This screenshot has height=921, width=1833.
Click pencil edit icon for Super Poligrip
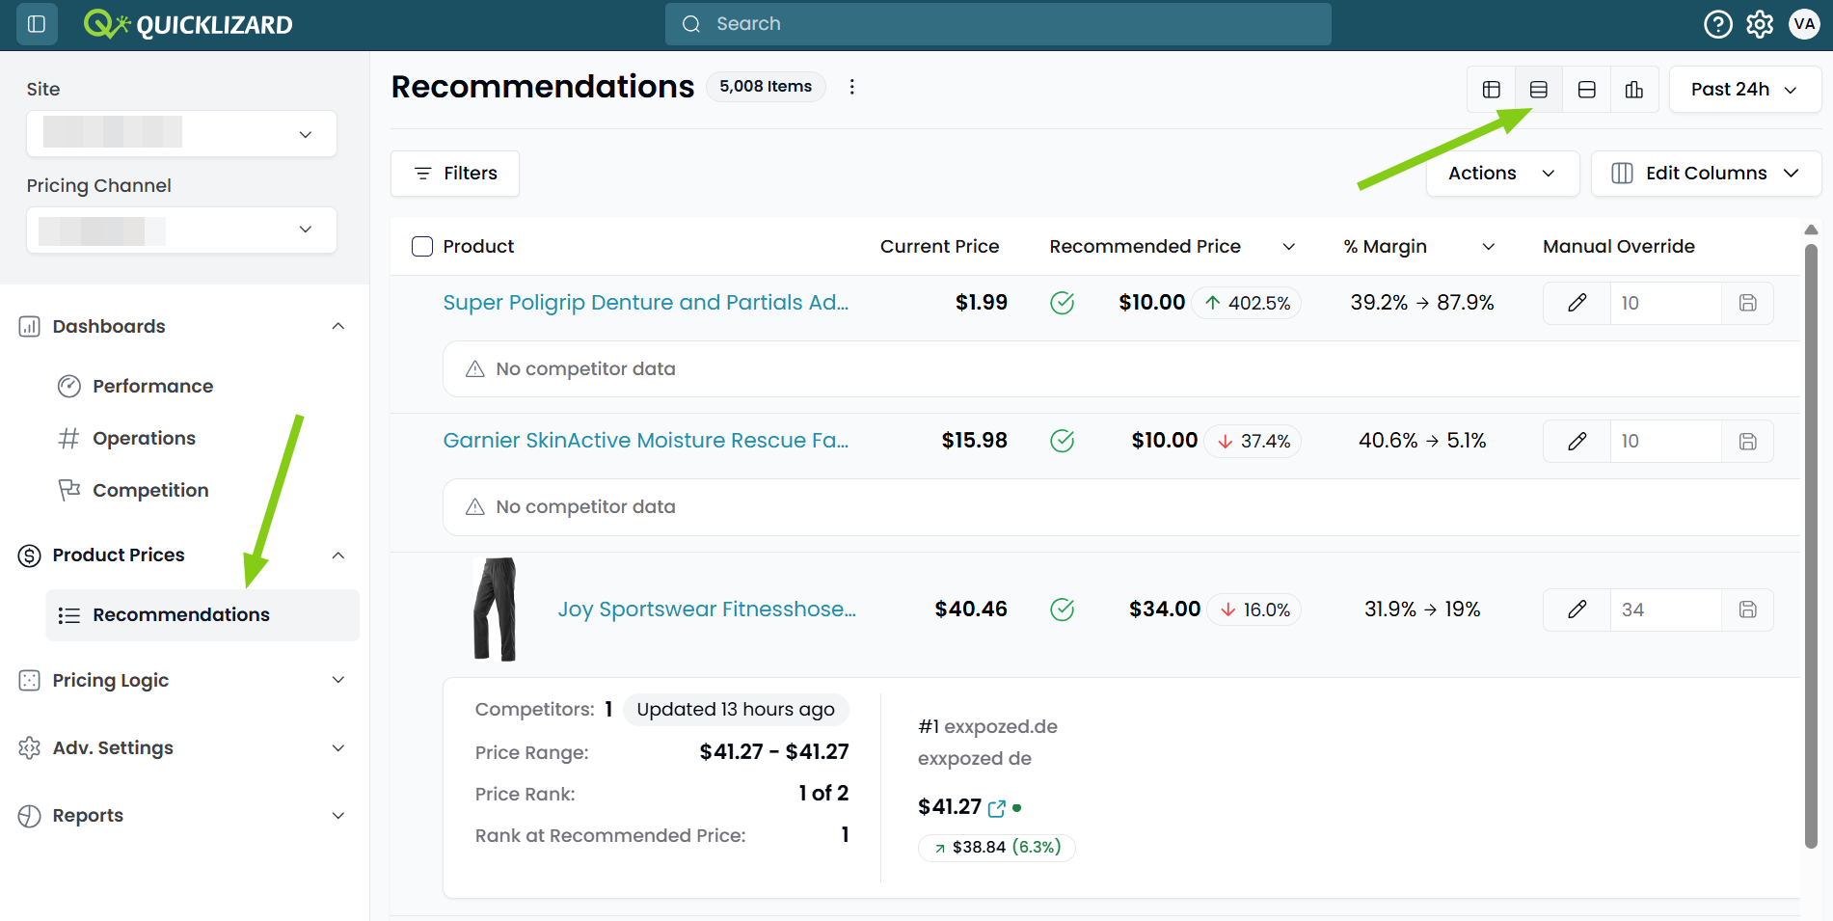(1577, 303)
